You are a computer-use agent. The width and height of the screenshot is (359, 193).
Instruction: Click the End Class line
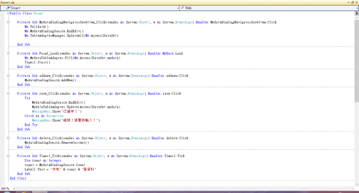[x=18, y=178]
